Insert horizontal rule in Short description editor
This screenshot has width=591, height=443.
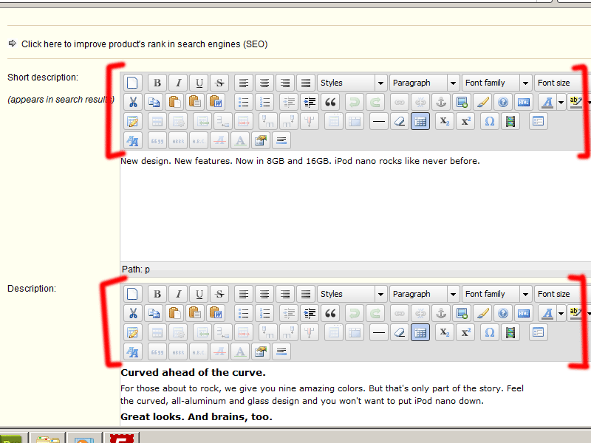(x=379, y=121)
